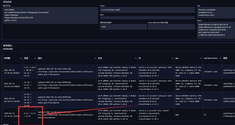The height and width of the screenshot is (125, 235).
Task: Click the gpu column header
Action: pyautogui.click(x=189, y=58)
